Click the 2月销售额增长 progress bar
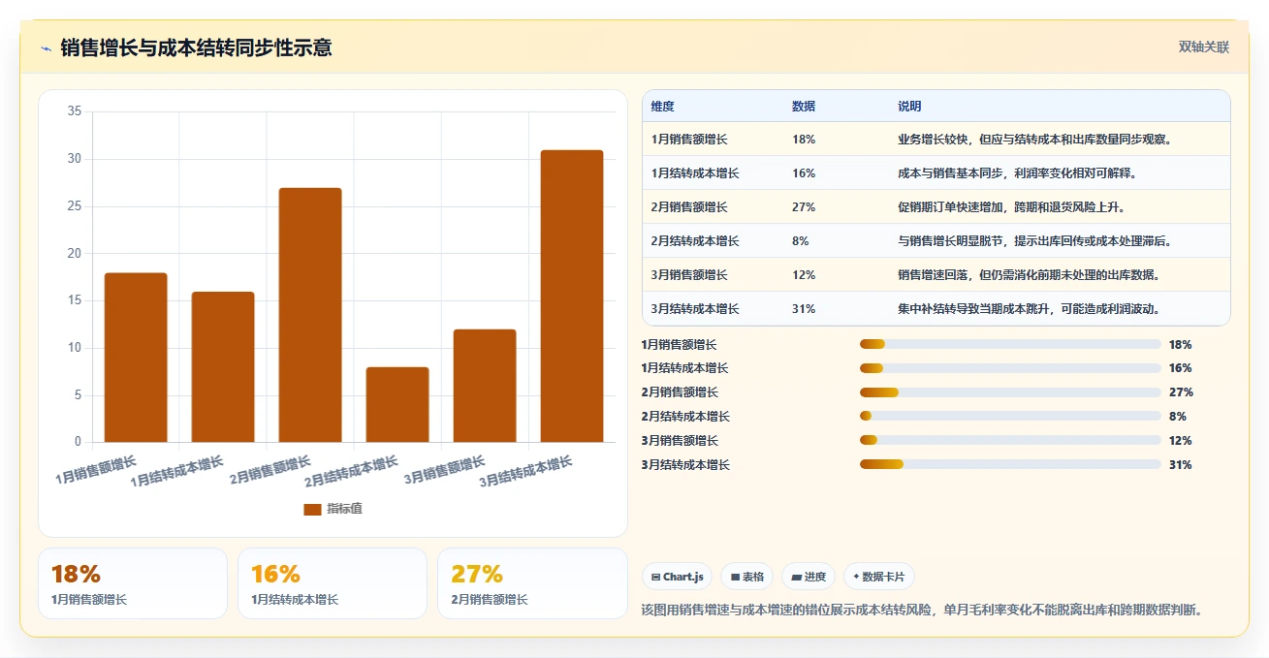 [1010, 392]
